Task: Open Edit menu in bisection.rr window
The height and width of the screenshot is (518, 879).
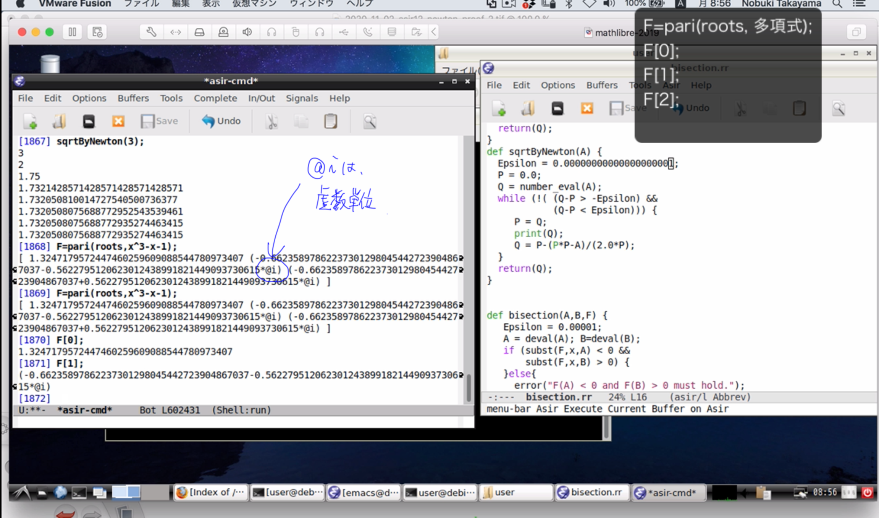Action: (x=521, y=85)
